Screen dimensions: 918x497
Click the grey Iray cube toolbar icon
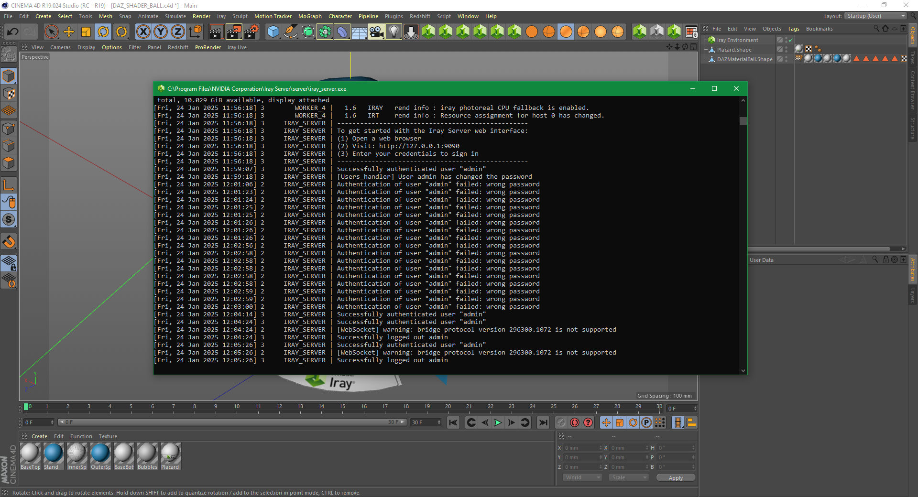click(657, 32)
